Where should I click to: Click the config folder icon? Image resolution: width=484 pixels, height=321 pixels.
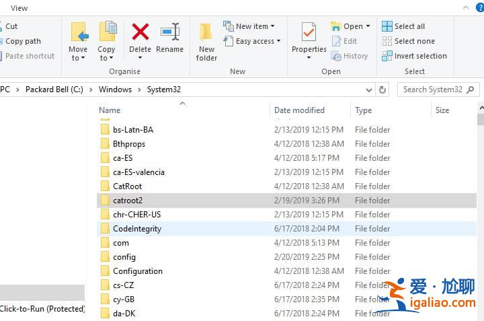coord(105,257)
